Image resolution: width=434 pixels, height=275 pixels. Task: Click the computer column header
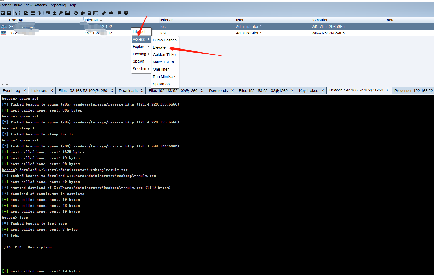click(x=348, y=20)
